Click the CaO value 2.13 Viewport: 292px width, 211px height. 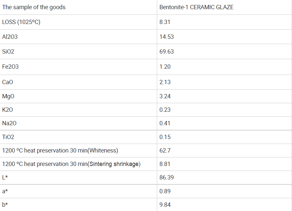tap(165, 82)
